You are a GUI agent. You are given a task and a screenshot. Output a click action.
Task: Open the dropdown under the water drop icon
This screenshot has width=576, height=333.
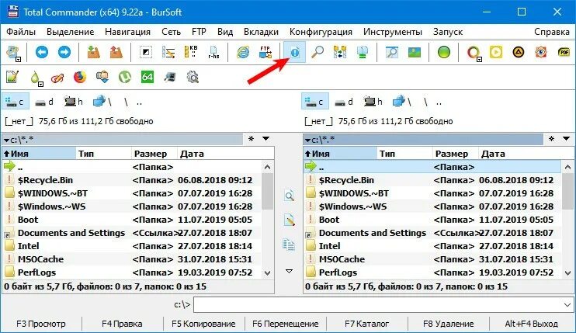(x=41, y=85)
